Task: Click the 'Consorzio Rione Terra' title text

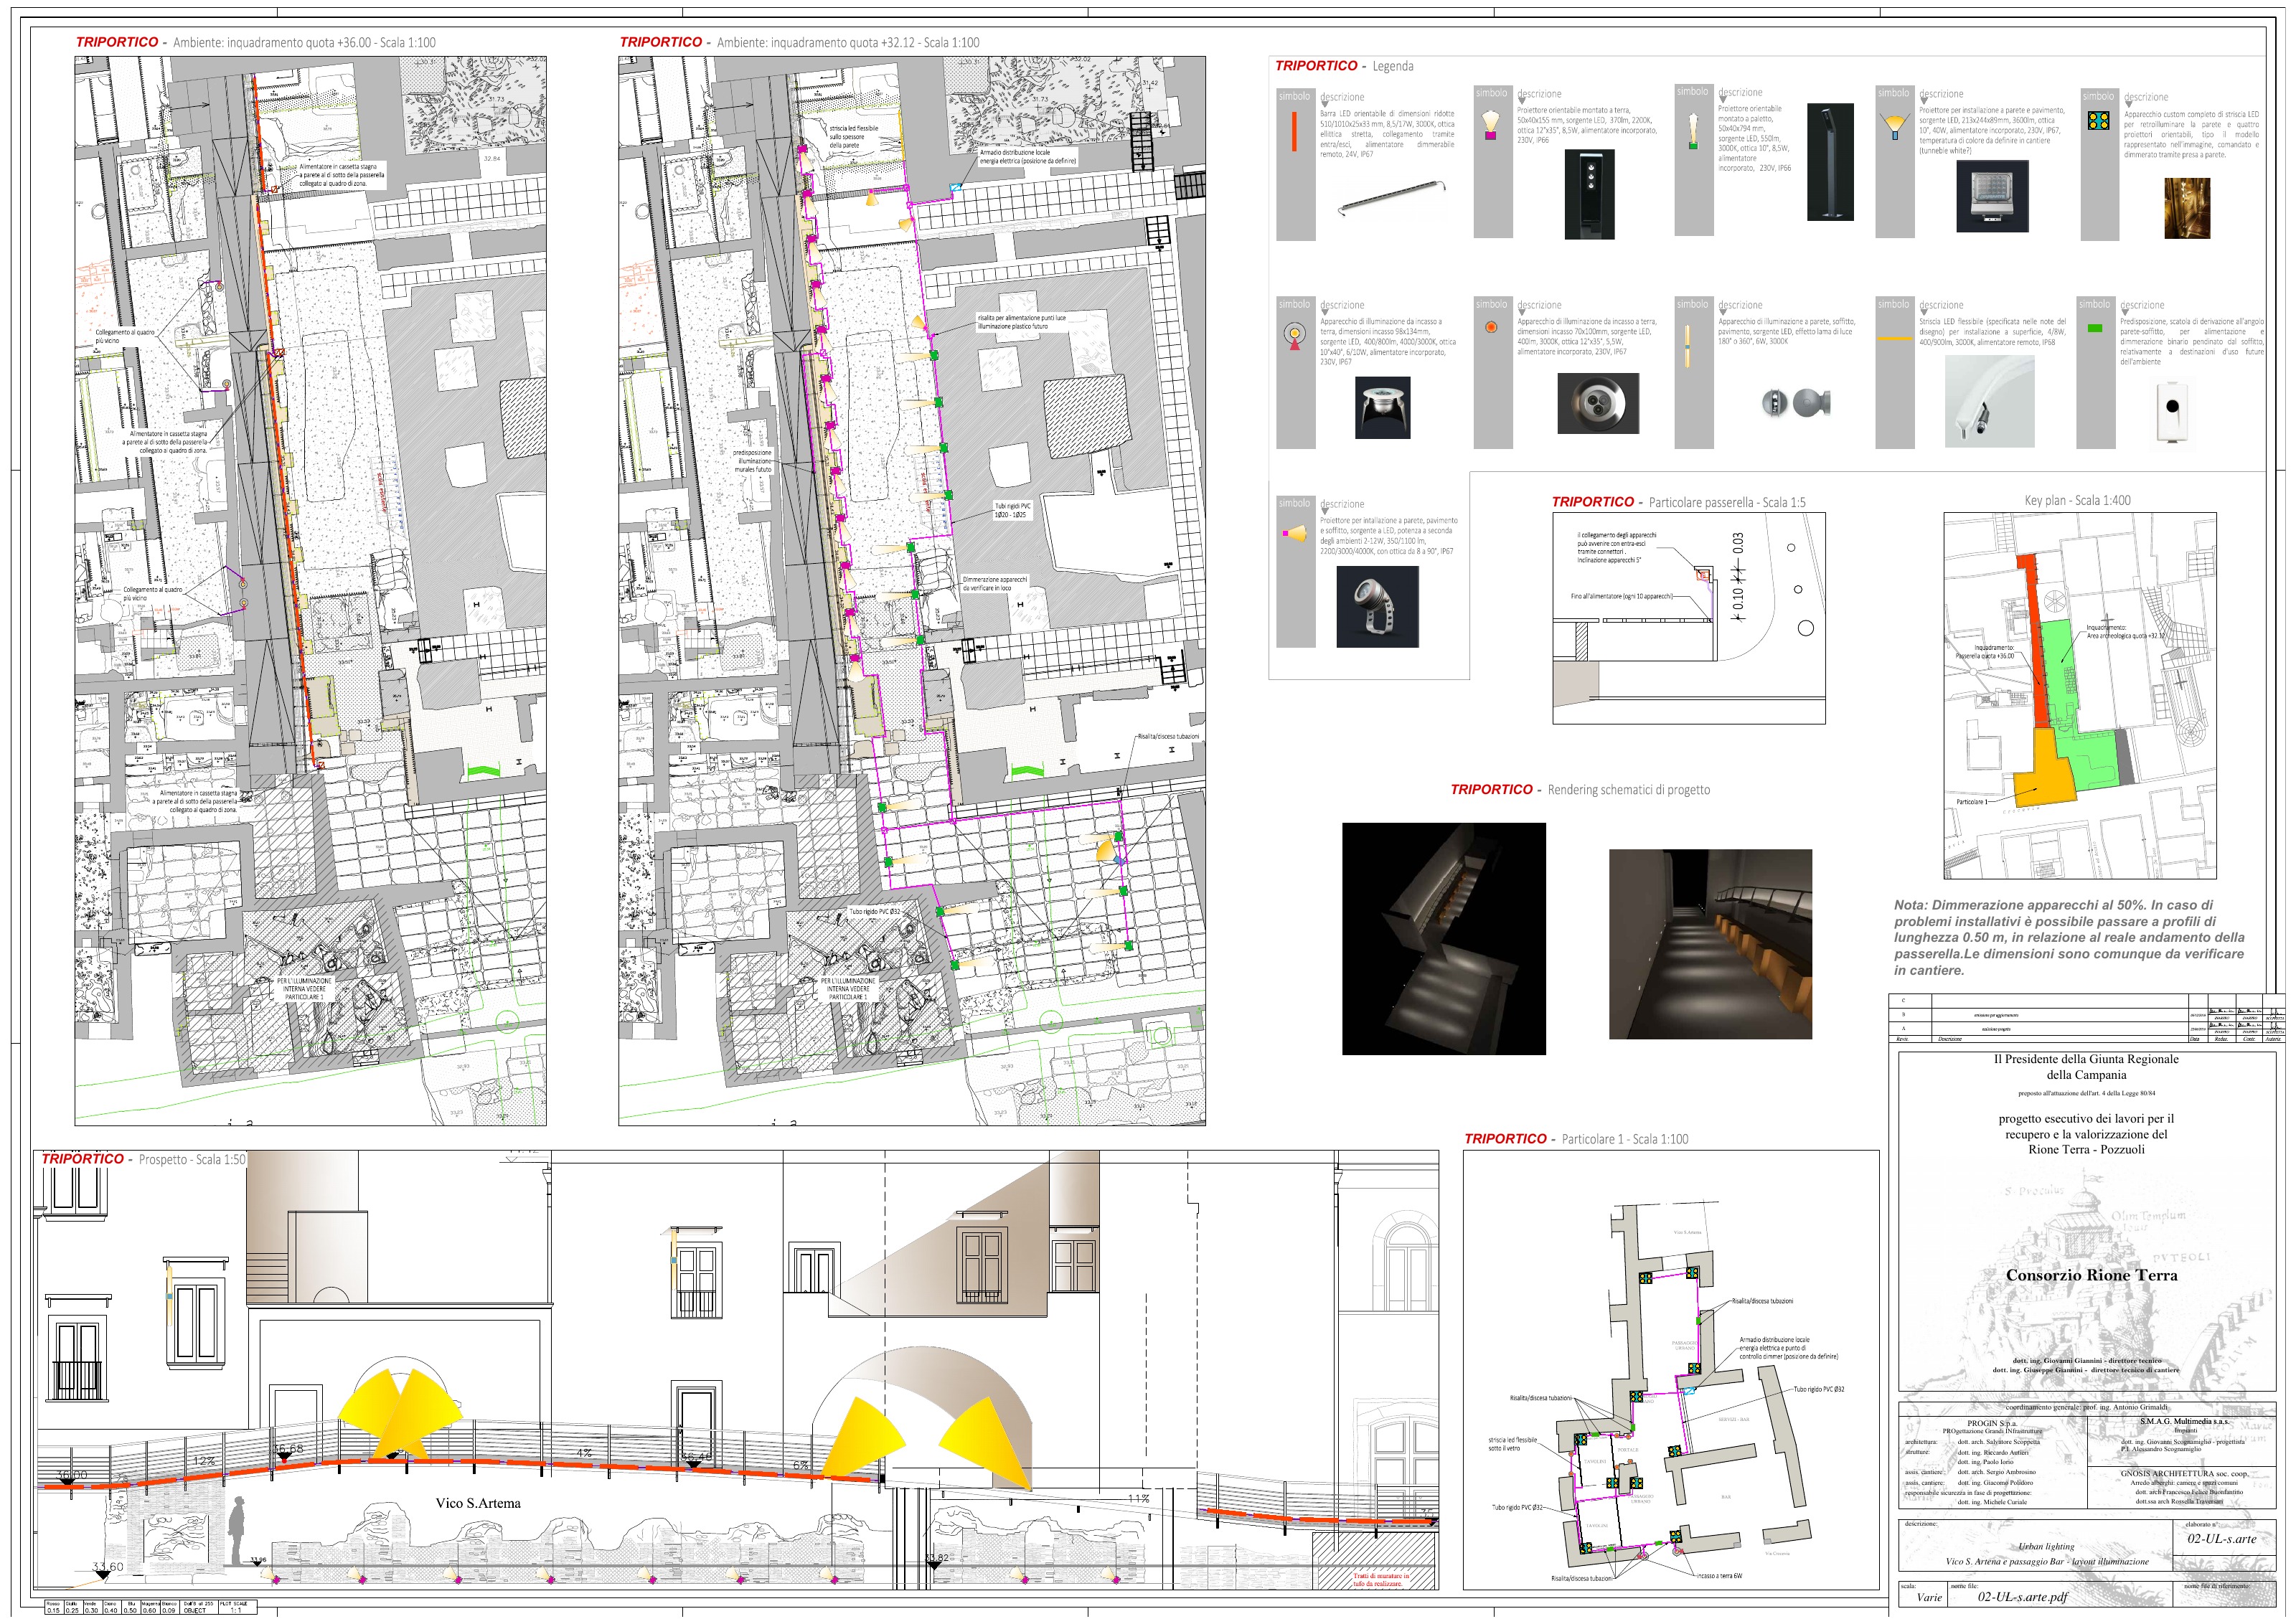Action: (2091, 1275)
